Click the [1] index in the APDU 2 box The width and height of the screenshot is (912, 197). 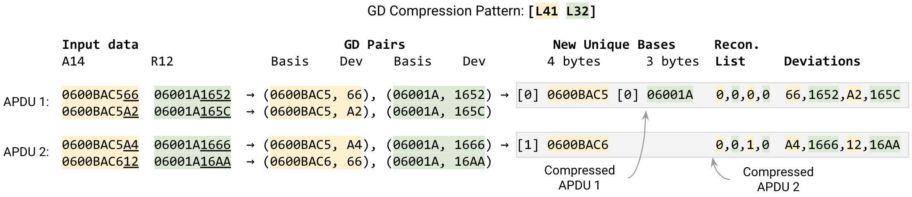(528, 145)
